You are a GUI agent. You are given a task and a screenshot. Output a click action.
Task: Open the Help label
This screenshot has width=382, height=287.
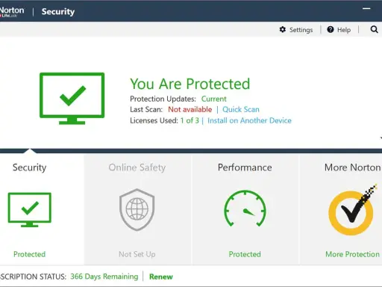[344, 30]
